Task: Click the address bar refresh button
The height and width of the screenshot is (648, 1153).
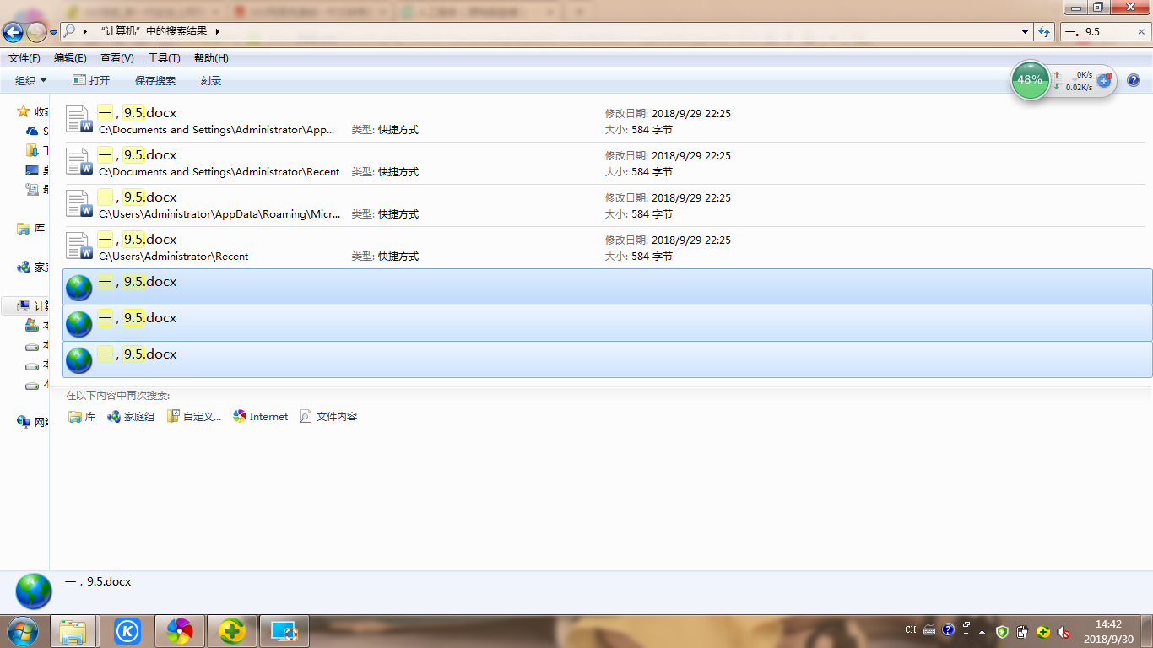Action: [1044, 31]
